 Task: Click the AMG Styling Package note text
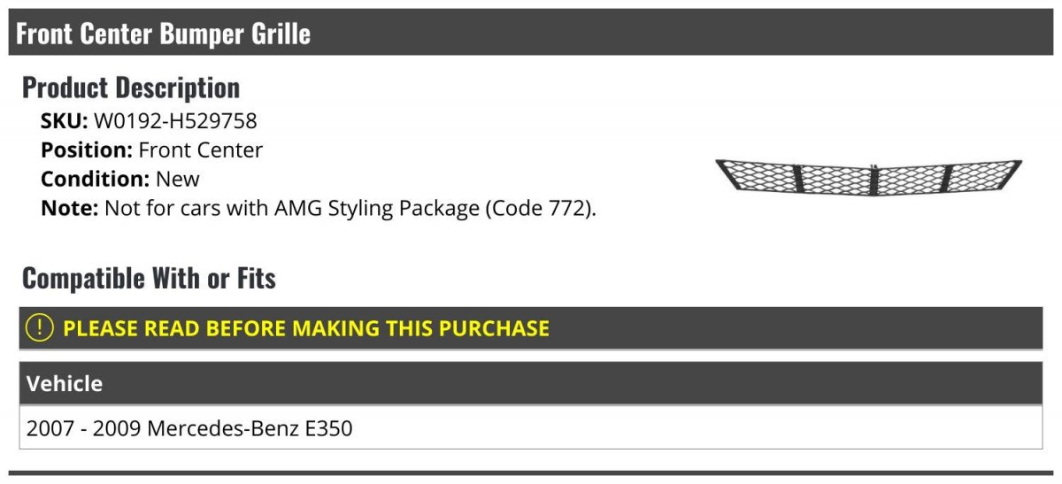coord(350,210)
